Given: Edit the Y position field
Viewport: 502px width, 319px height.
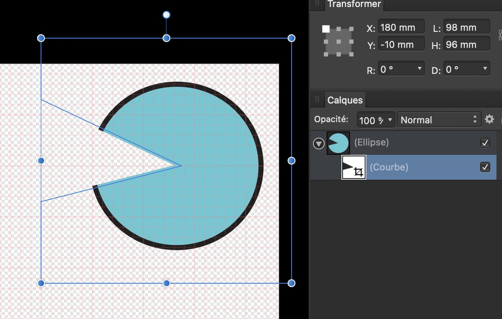Looking at the screenshot, I should pyautogui.click(x=401, y=45).
